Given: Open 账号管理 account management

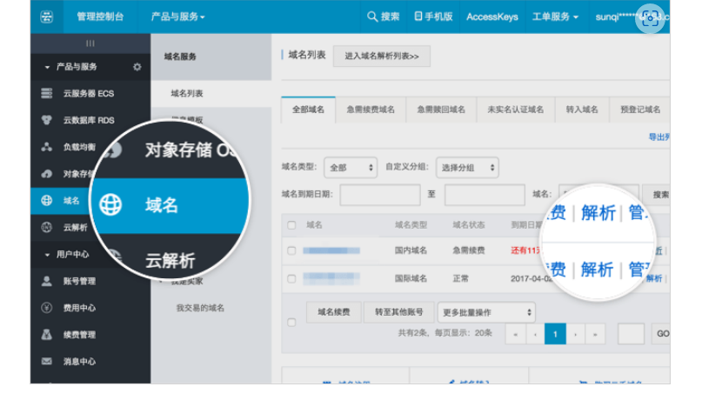Looking at the screenshot, I should click(x=79, y=281).
